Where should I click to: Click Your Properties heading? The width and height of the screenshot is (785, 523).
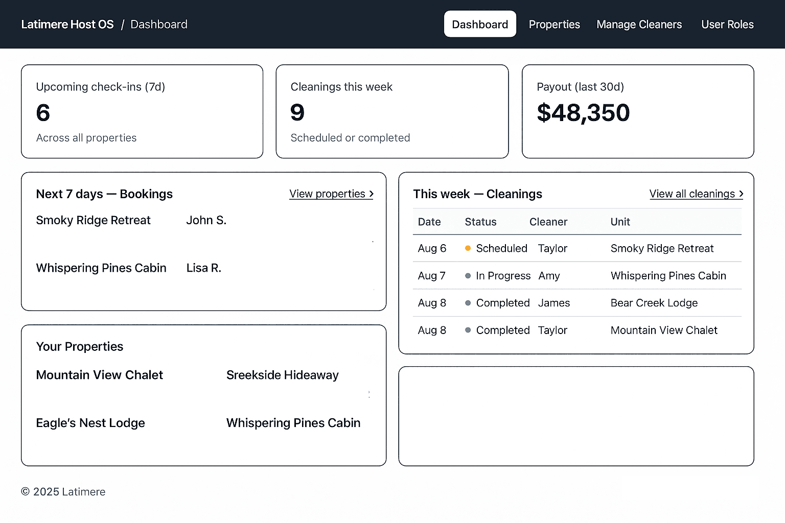coord(80,347)
